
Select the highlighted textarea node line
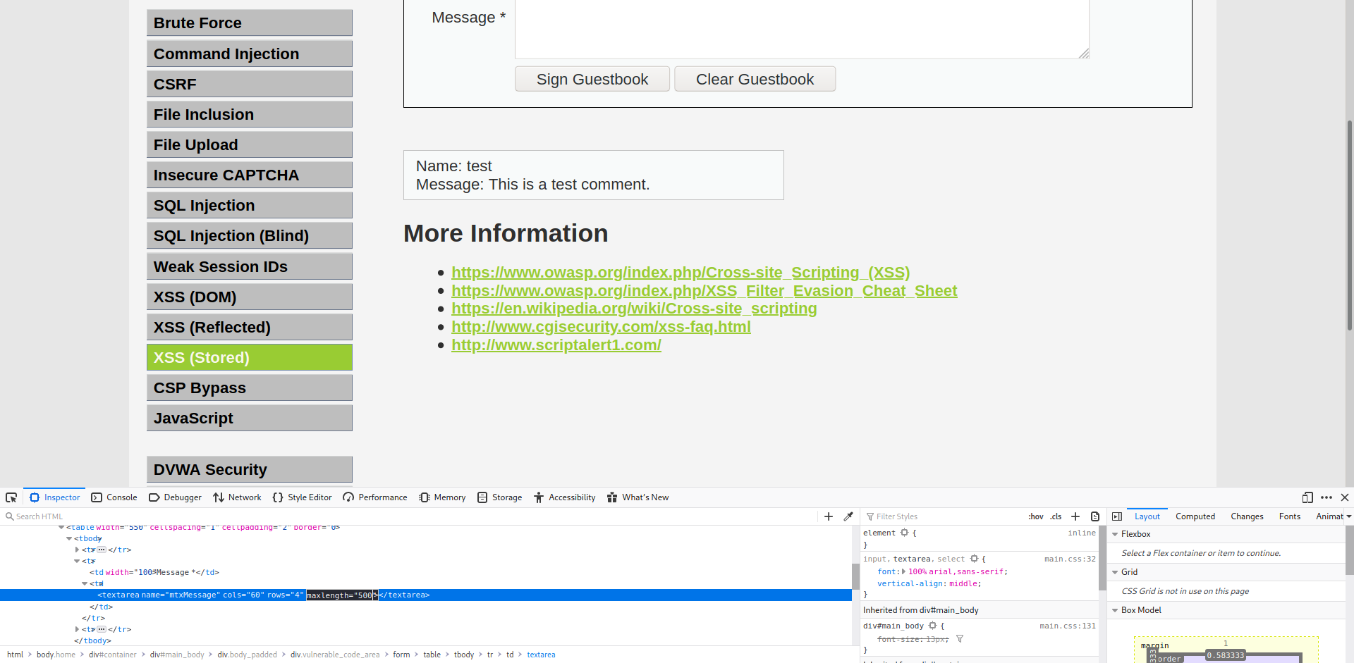pyautogui.click(x=426, y=595)
